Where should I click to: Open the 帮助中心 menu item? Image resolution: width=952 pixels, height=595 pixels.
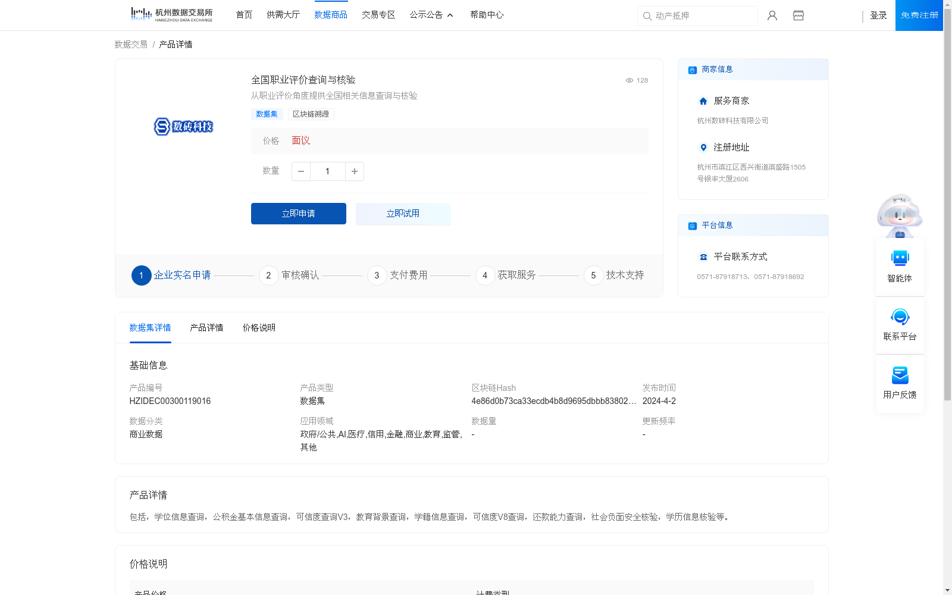(x=487, y=15)
